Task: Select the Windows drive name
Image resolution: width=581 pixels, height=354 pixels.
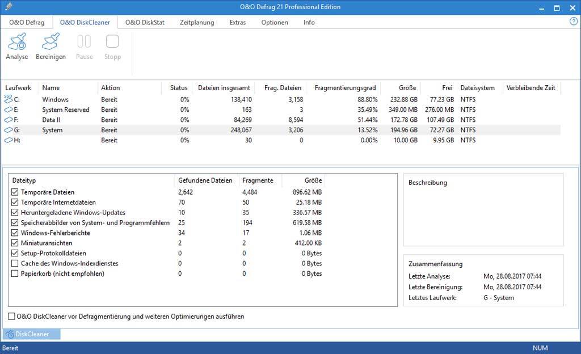Action: tap(55, 100)
